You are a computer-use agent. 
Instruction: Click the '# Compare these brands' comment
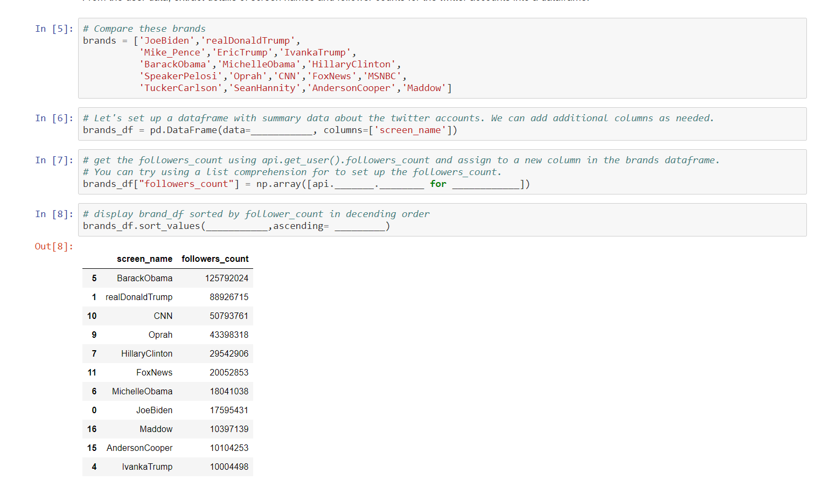(144, 29)
